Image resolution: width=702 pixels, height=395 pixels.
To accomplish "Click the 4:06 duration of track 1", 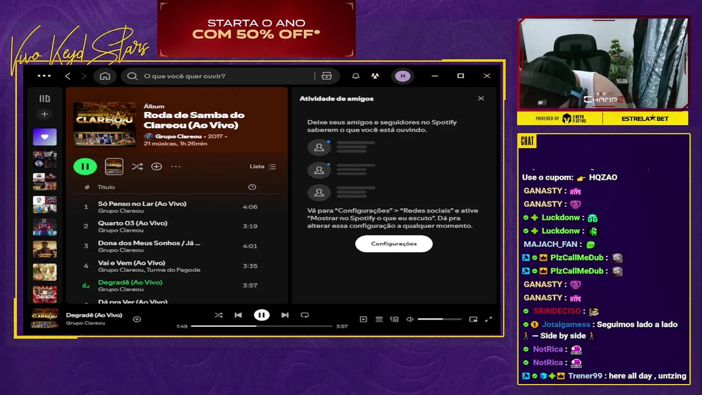I will pyautogui.click(x=250, y=207).
